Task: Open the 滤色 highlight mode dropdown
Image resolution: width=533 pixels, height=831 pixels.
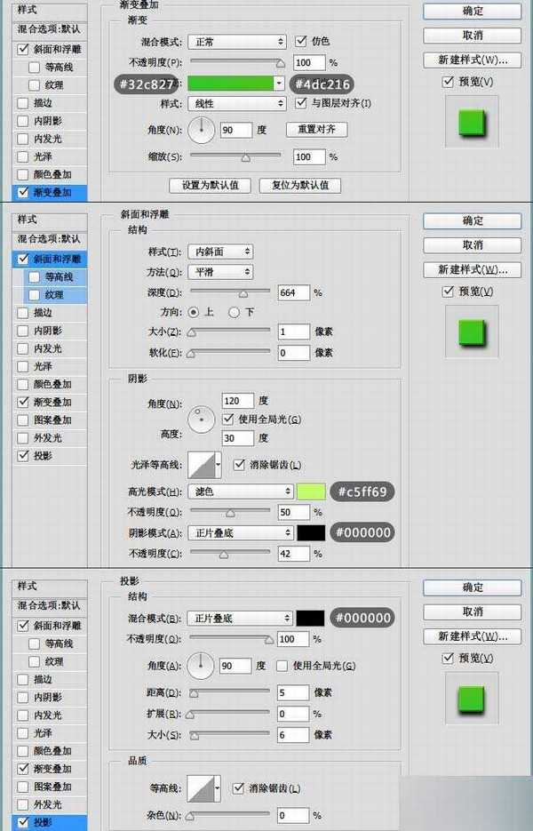Action: pos(240,491)
